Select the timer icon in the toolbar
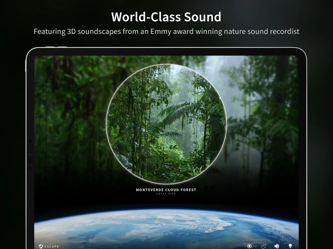Screen dimensions: 333x249 264,246
